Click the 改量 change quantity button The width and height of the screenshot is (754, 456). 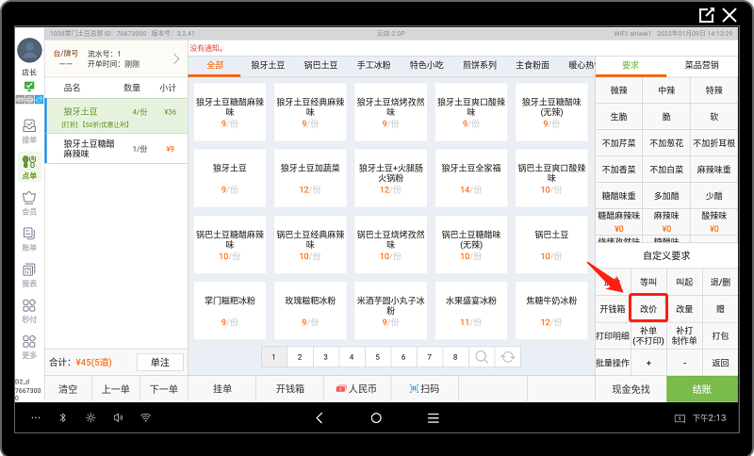click(x=684, y=308)
